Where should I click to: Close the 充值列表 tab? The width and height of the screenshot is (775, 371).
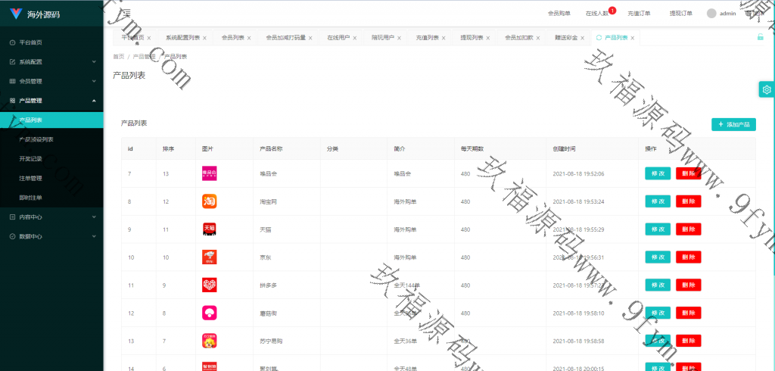445,38
